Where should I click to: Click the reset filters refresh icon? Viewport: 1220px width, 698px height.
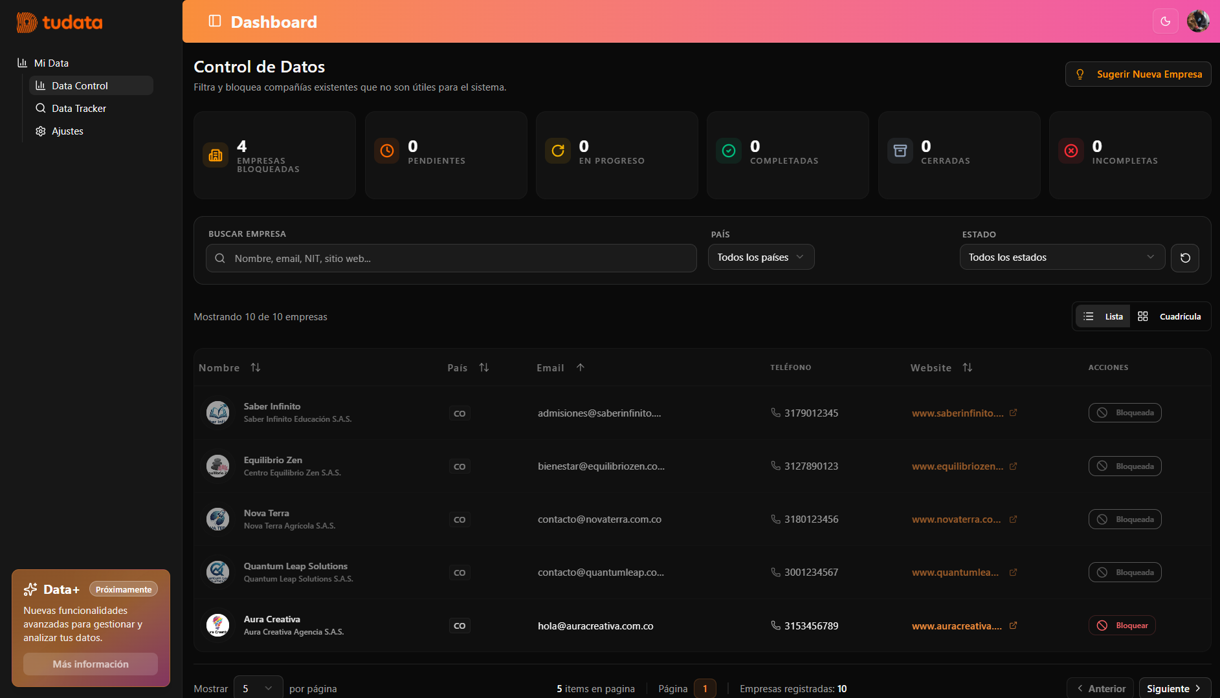[1184, 258]
